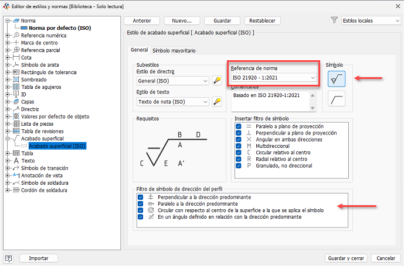Toggle Circular con respecto al centro checkbox

(140, 210)
